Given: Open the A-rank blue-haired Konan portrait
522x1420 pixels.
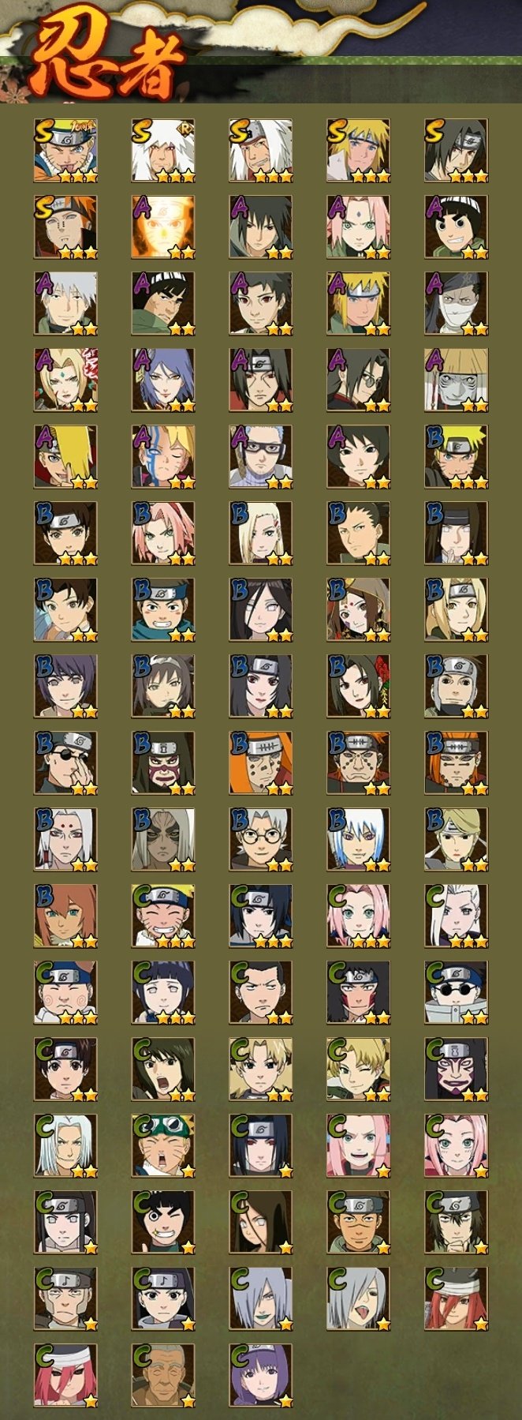Looking at the screenshot, I should (x=163, y=380).
